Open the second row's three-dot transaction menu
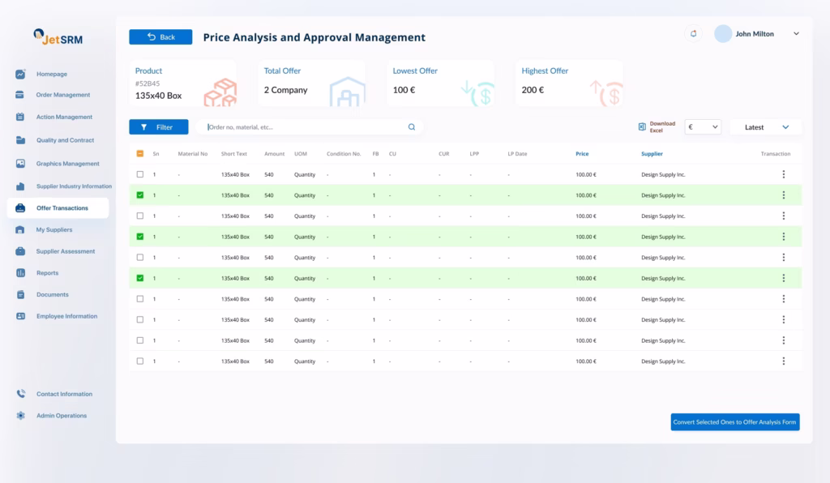Screen dimensions: 830x483 pyautogui.click(x=784, y=195)
